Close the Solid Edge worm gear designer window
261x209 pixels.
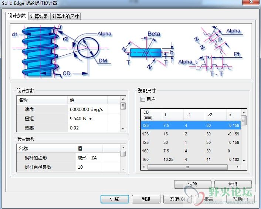[x=251, y=2]
